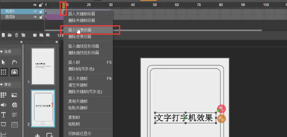Screen dimensions: 287x137
Task: Toggle visibility of 图层0
Action: coord(35,17)
